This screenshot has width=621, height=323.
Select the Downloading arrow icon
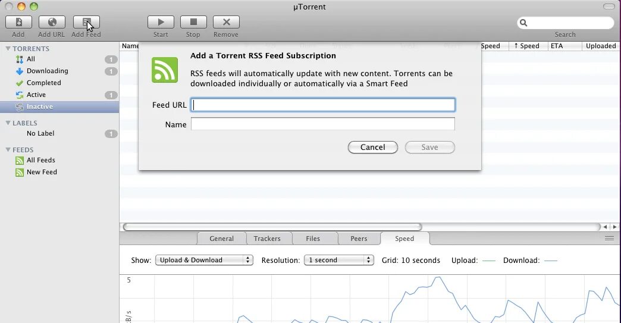[x=20, y=71]
